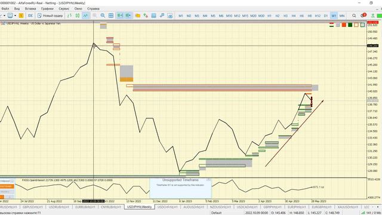Click the blue chat bubble toolbar icon
Viewport: 382px width, 215px height.
(x=10, y=16)
